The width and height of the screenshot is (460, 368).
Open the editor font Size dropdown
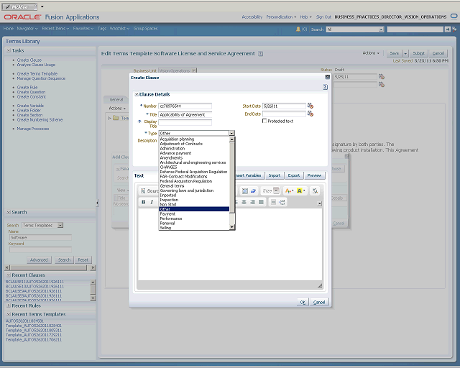tap(276, 190)
